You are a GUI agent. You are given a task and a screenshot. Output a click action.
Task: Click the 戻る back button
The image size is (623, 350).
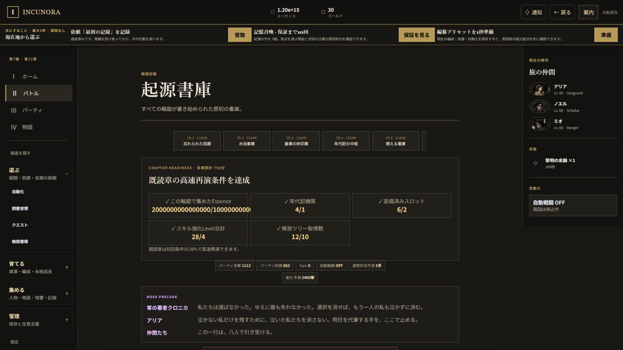[x=562, y=12]
